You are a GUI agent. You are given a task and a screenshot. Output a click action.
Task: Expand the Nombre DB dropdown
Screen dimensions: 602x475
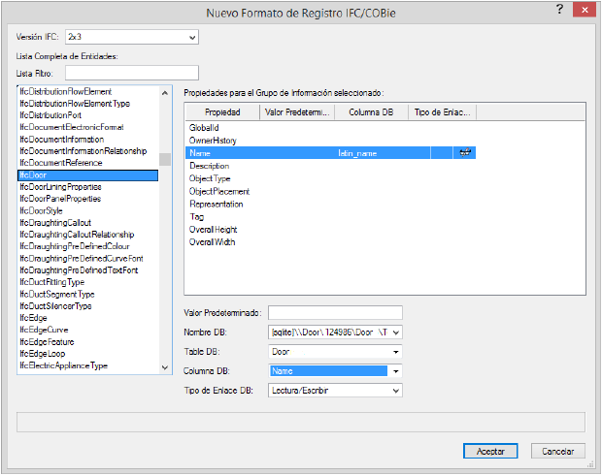pos(395,332)
